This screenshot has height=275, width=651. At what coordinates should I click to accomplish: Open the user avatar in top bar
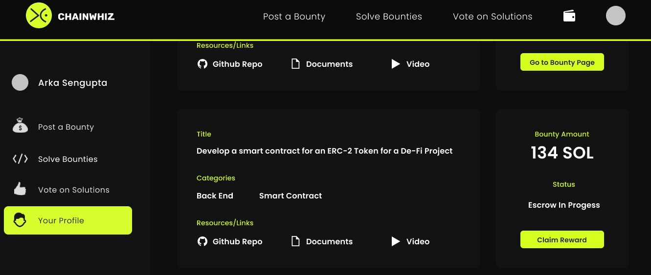[616, 16]
